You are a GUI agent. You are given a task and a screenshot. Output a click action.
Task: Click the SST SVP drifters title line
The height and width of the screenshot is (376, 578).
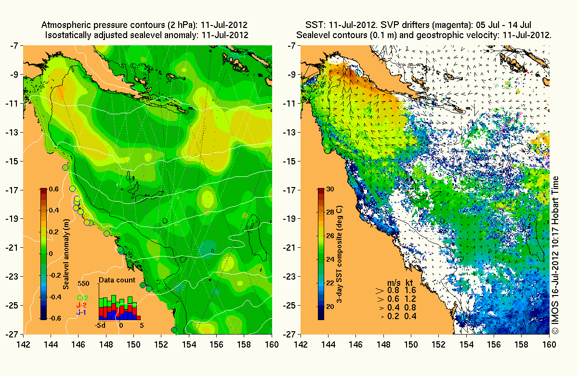418,25
